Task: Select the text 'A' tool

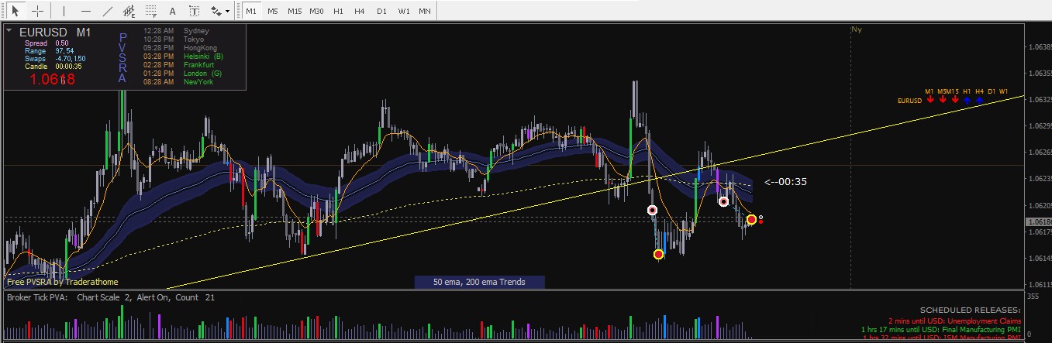Action: pos(172,12)
